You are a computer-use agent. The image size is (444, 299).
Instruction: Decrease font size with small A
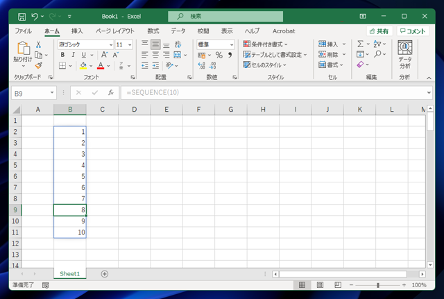click(x=116, y=55)
